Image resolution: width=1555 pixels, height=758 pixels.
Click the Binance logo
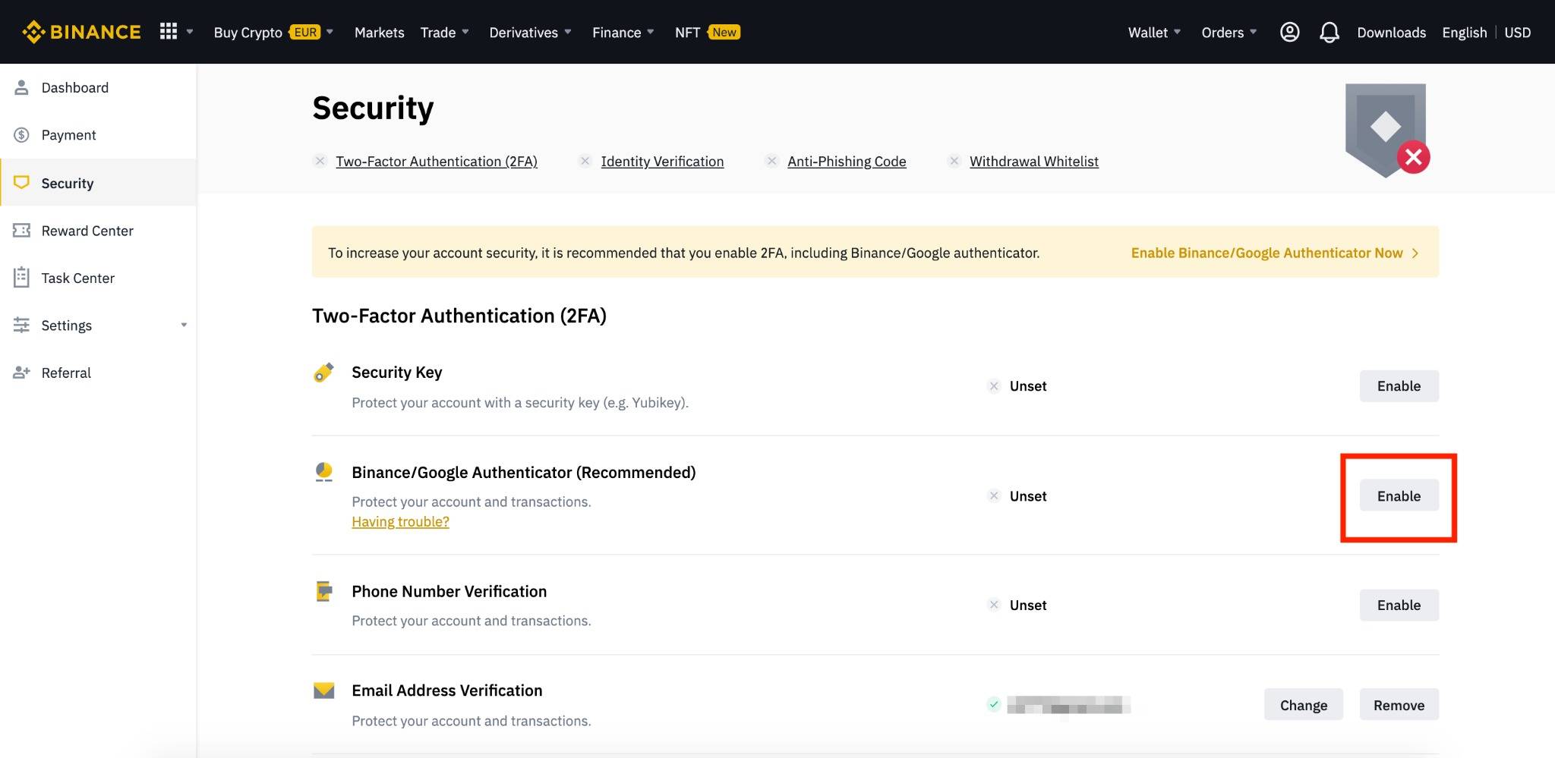pyautogui.click(x=81, y=32)
